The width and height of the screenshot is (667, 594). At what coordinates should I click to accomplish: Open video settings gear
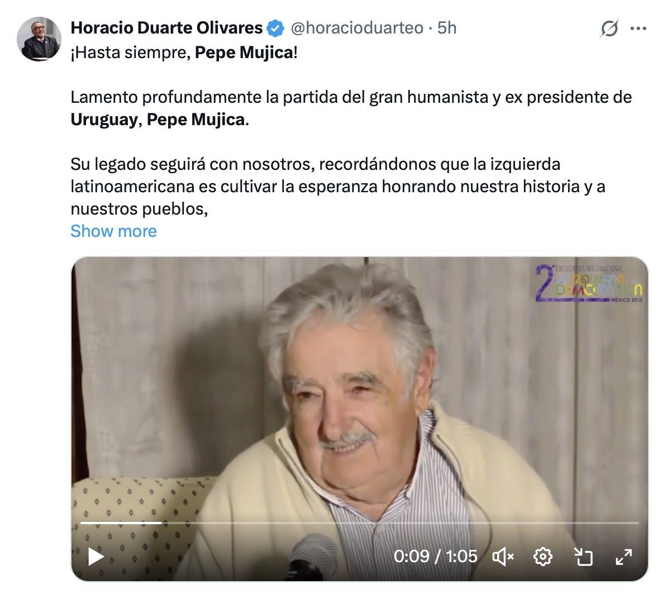[543, 556]
